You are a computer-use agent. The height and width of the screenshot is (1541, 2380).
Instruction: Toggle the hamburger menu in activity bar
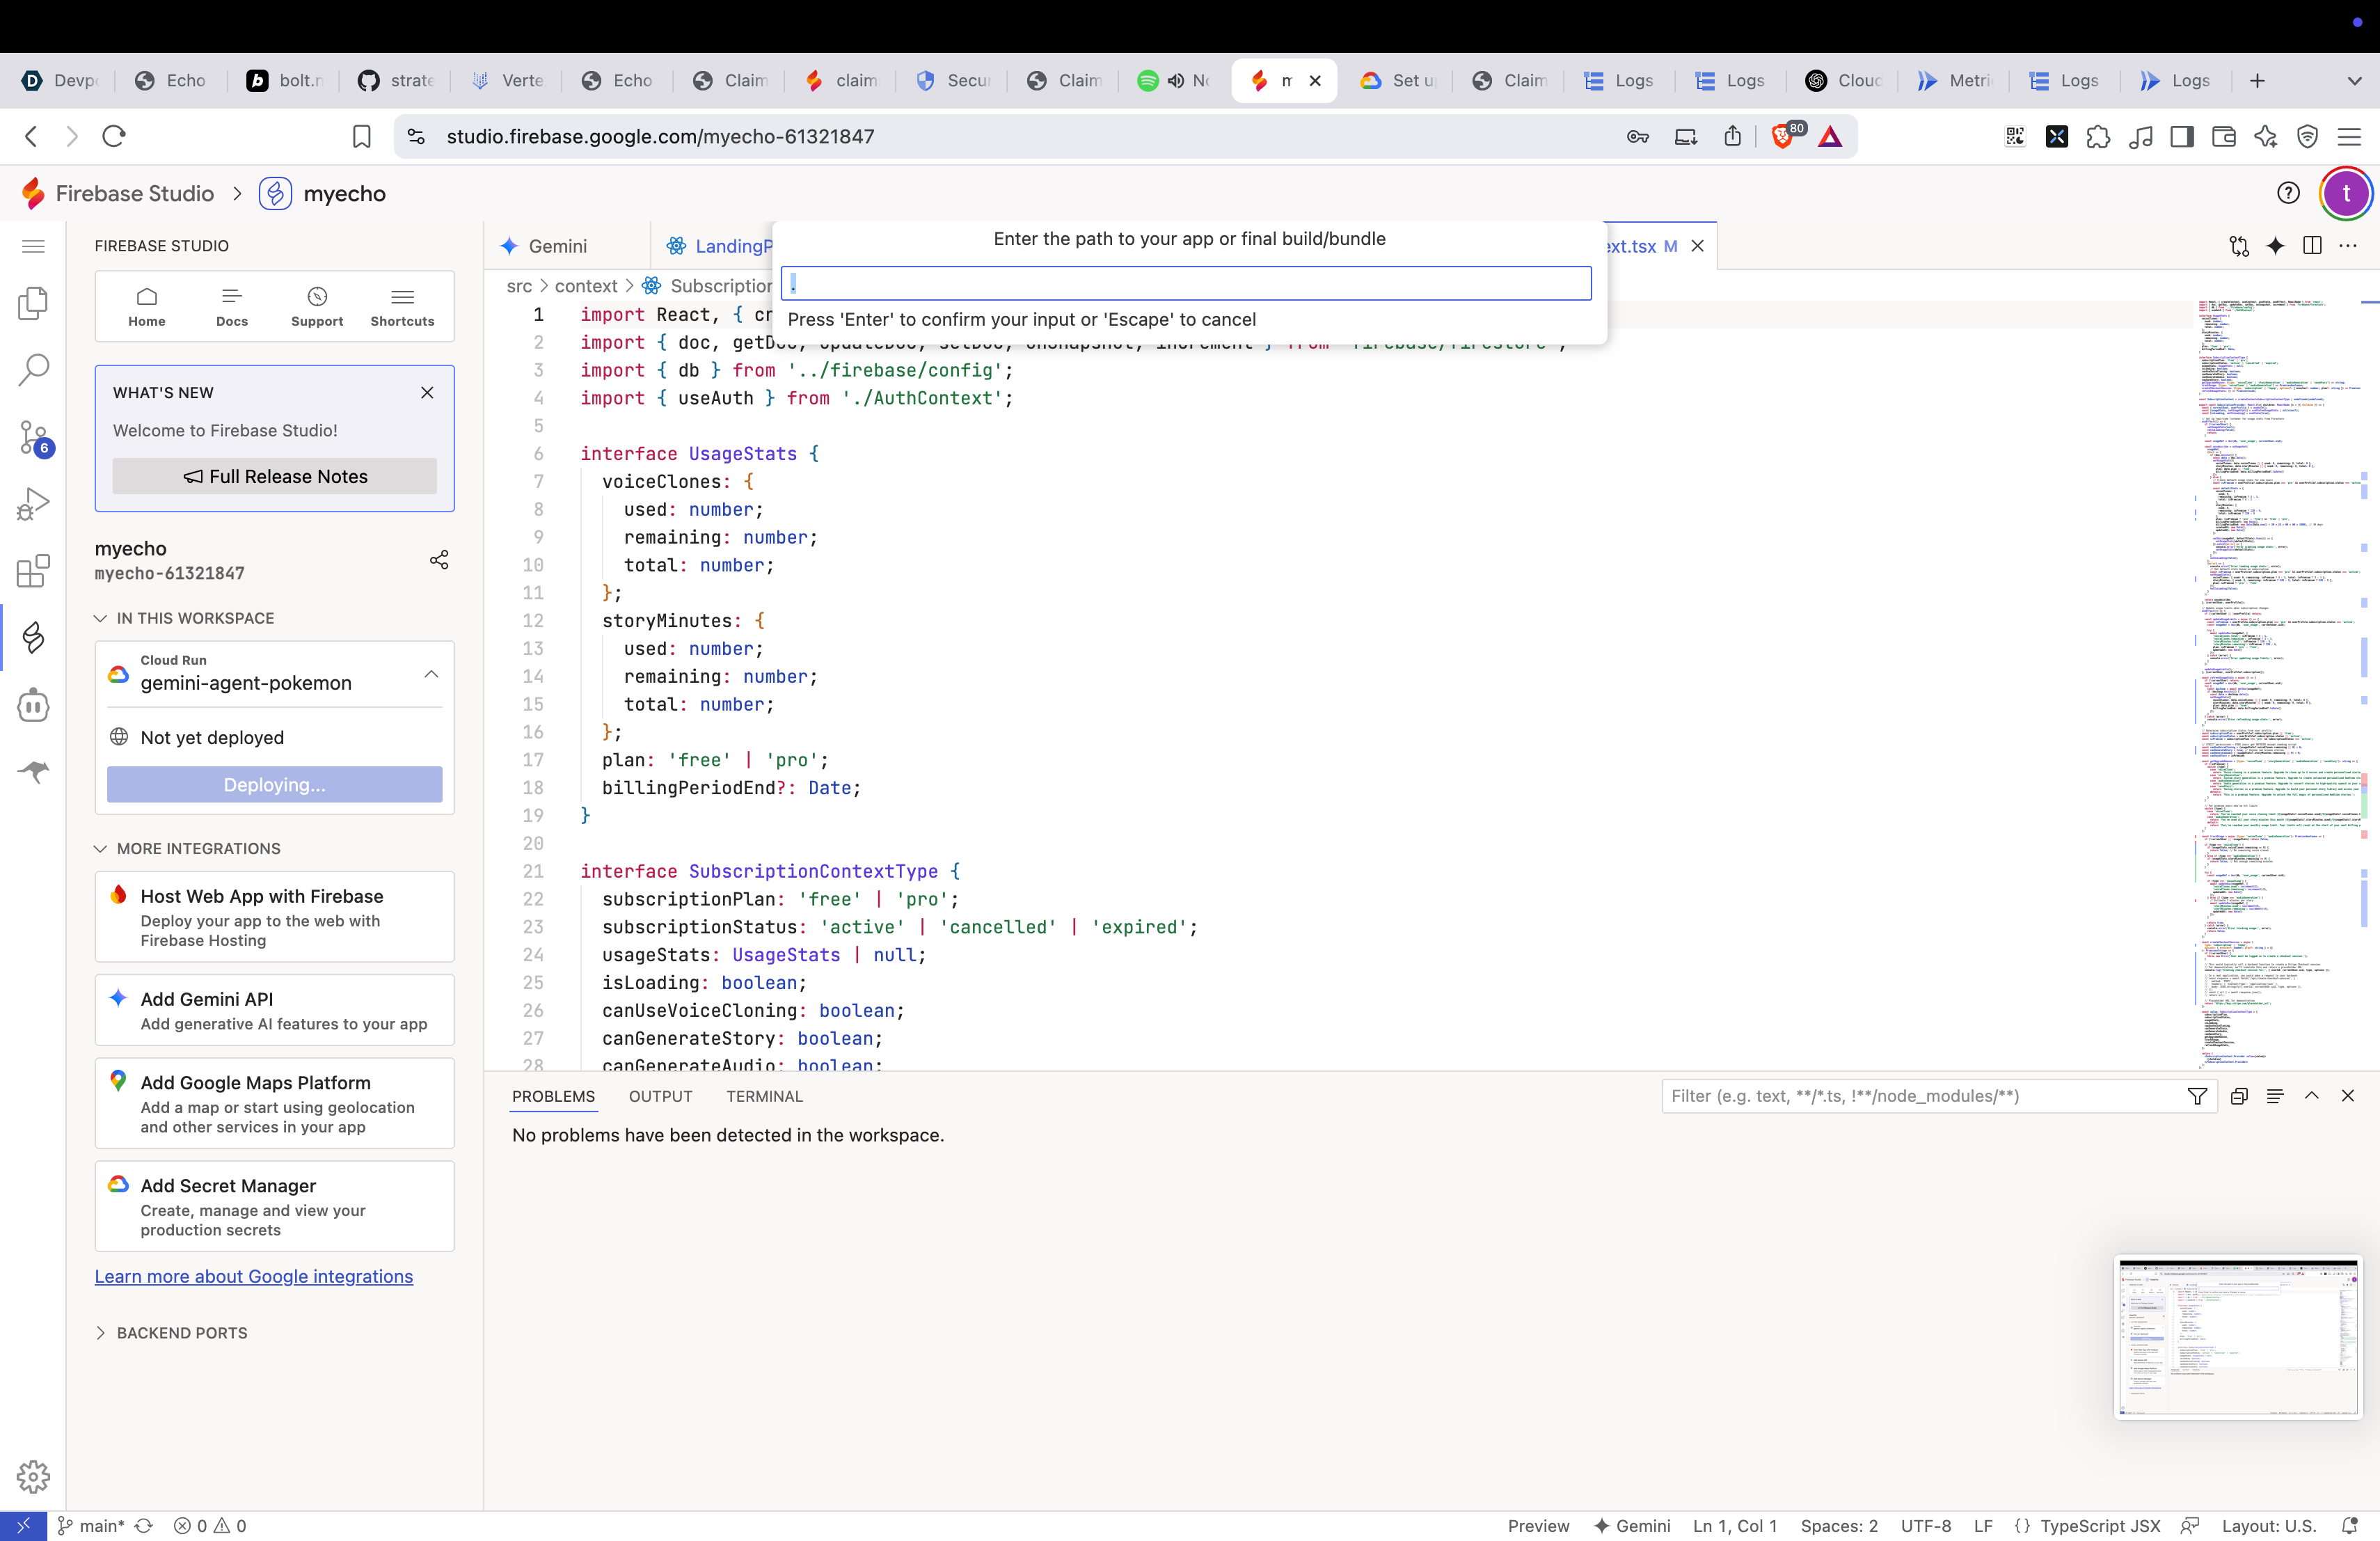[x=33, y=246]
